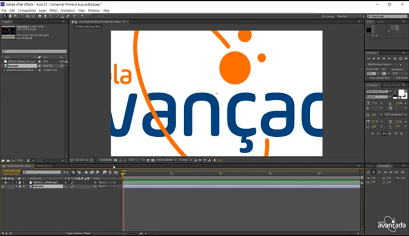Expand the logo.png layer properties
This screenshot has width=409, height=236.
coord(17,186)
